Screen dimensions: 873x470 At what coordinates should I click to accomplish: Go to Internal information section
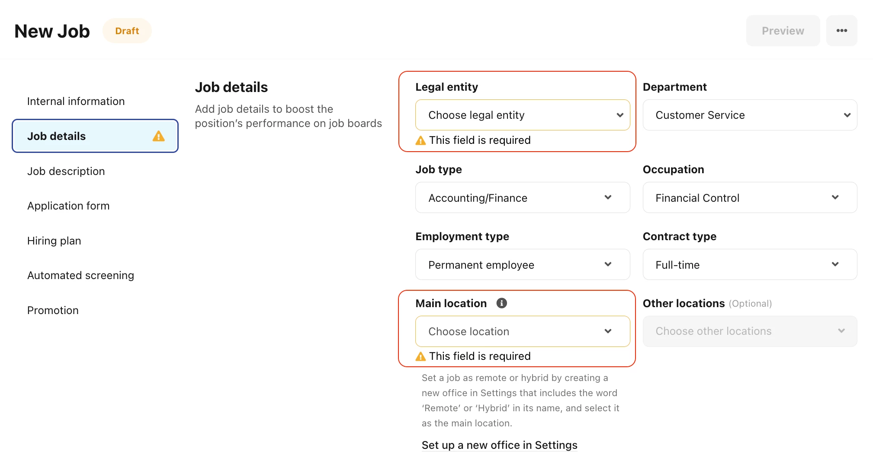point(76,101)
